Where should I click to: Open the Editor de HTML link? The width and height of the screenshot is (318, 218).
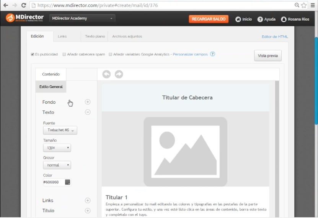click(275, 37)
